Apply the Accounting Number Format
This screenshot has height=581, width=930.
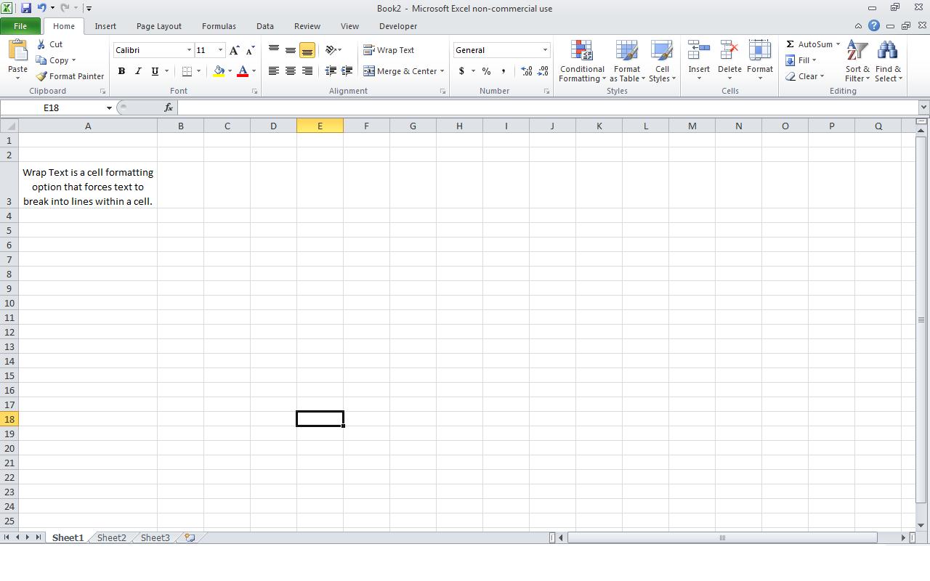pos(463,71)
